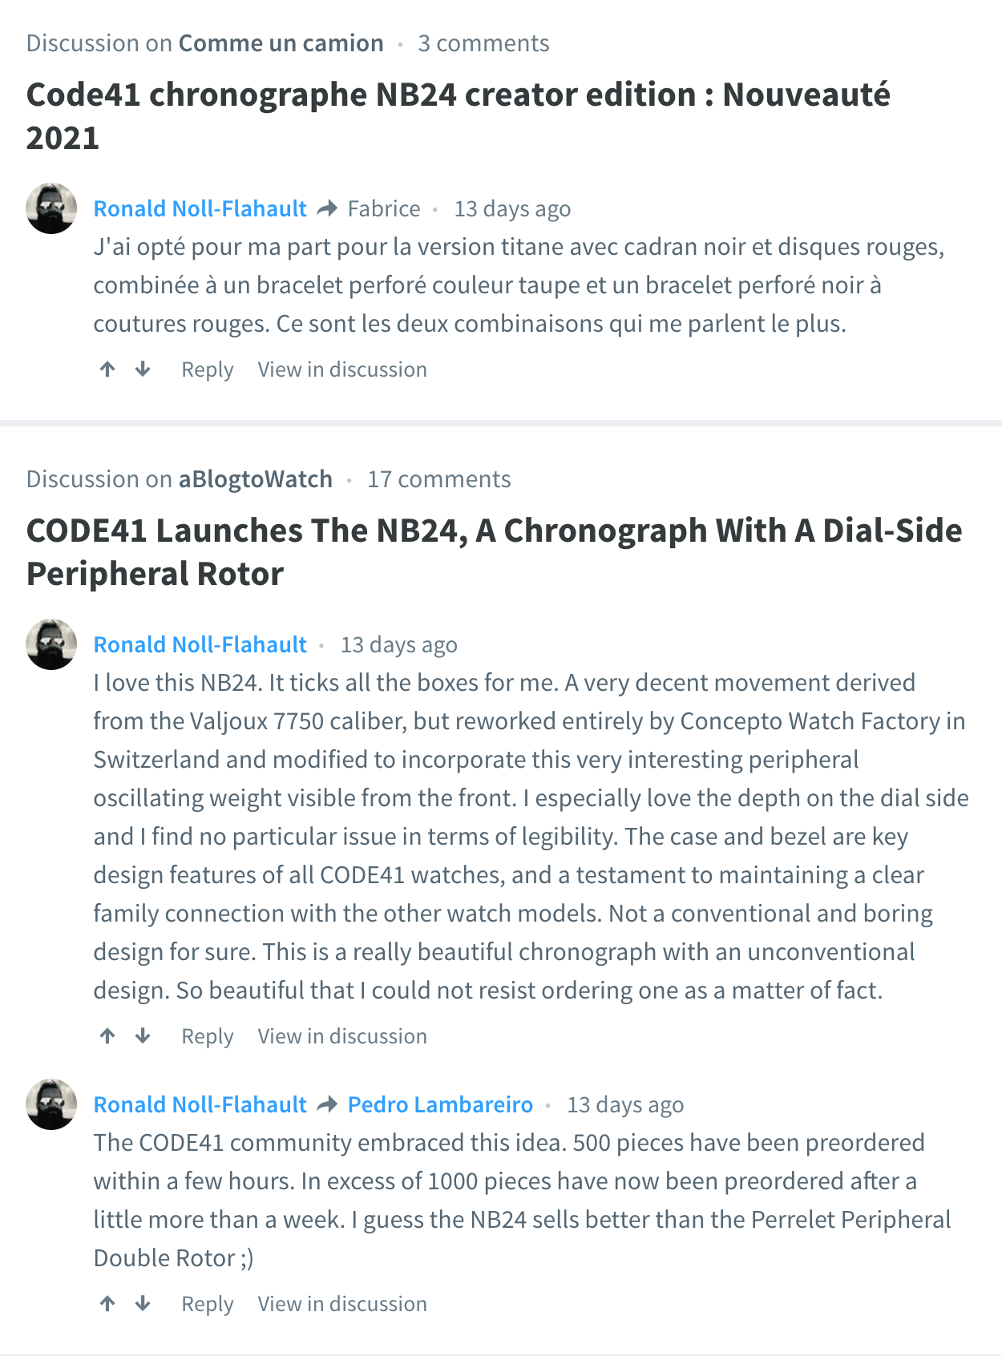Downvote the 'I love this NB24' comment
Viewport: 1002px width, 1356px height.
[x=143, y=1036]
